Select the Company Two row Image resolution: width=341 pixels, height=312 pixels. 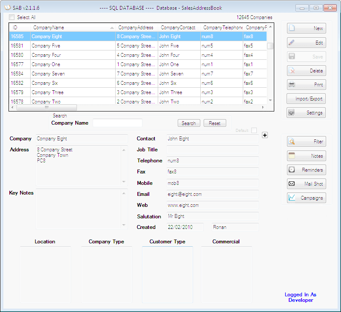[x=138, y=101]
